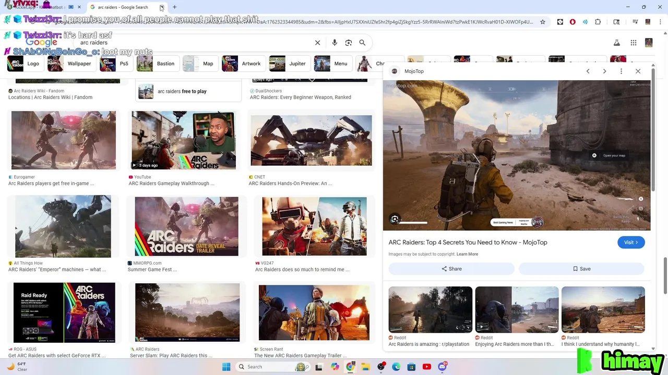Bookmark this page with the star icon
This screenshot has width=668, height=375.
[543, 22]
